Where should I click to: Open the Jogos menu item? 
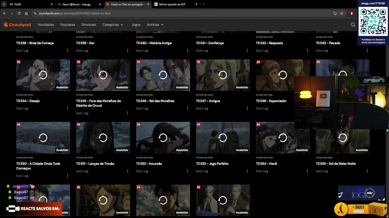136,25
